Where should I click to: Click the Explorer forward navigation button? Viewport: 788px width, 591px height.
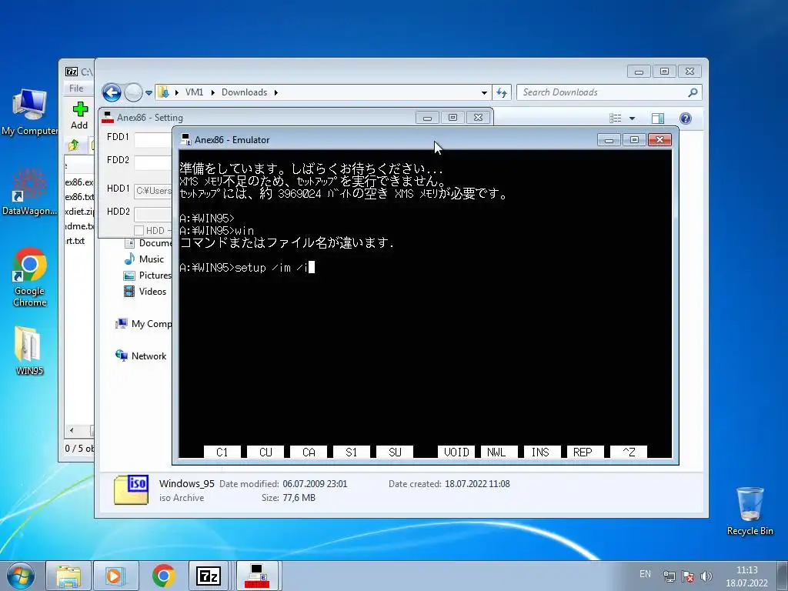[133, 92]
